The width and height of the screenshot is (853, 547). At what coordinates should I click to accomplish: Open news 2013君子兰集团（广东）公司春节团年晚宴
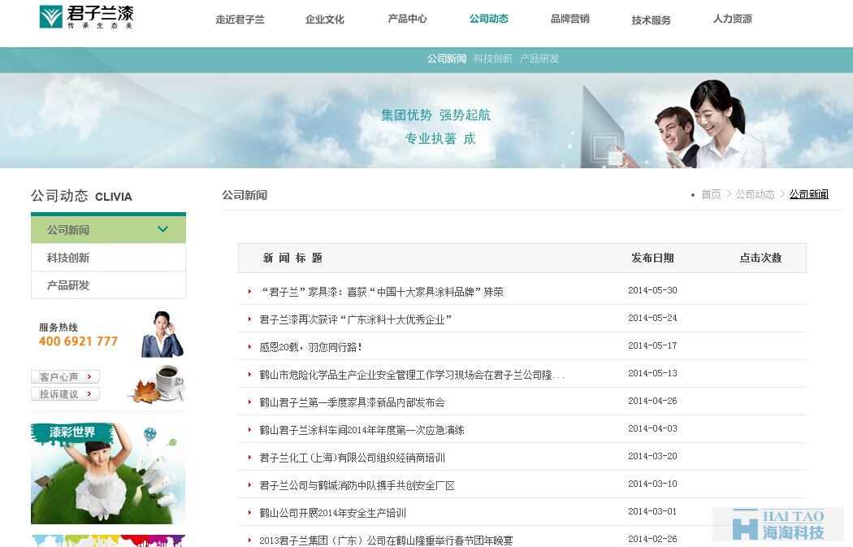(386, 540)
